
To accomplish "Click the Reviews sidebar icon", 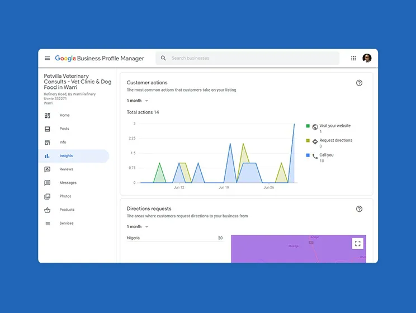I will pyautogui.click(x=47, y=169).
